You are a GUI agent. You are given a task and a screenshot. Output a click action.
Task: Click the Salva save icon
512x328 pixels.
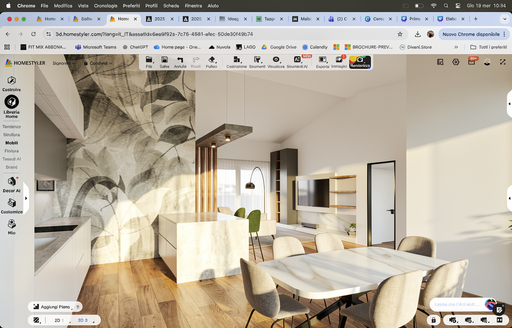point(164,62)
